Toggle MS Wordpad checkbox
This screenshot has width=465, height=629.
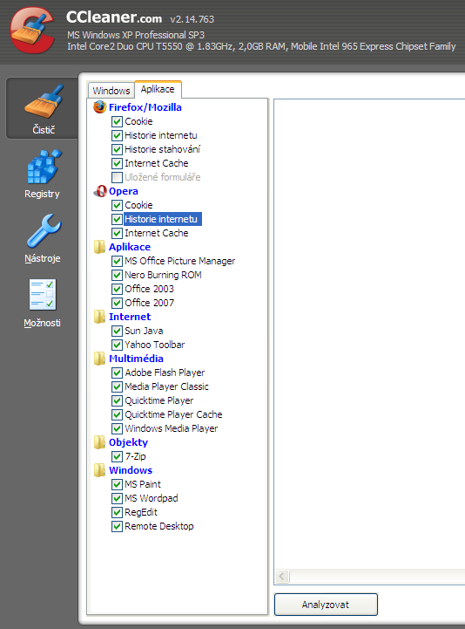click(x=117, y=498)
